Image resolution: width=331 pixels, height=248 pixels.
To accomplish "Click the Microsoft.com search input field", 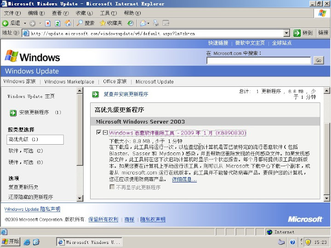I will (x=259, y=61).
